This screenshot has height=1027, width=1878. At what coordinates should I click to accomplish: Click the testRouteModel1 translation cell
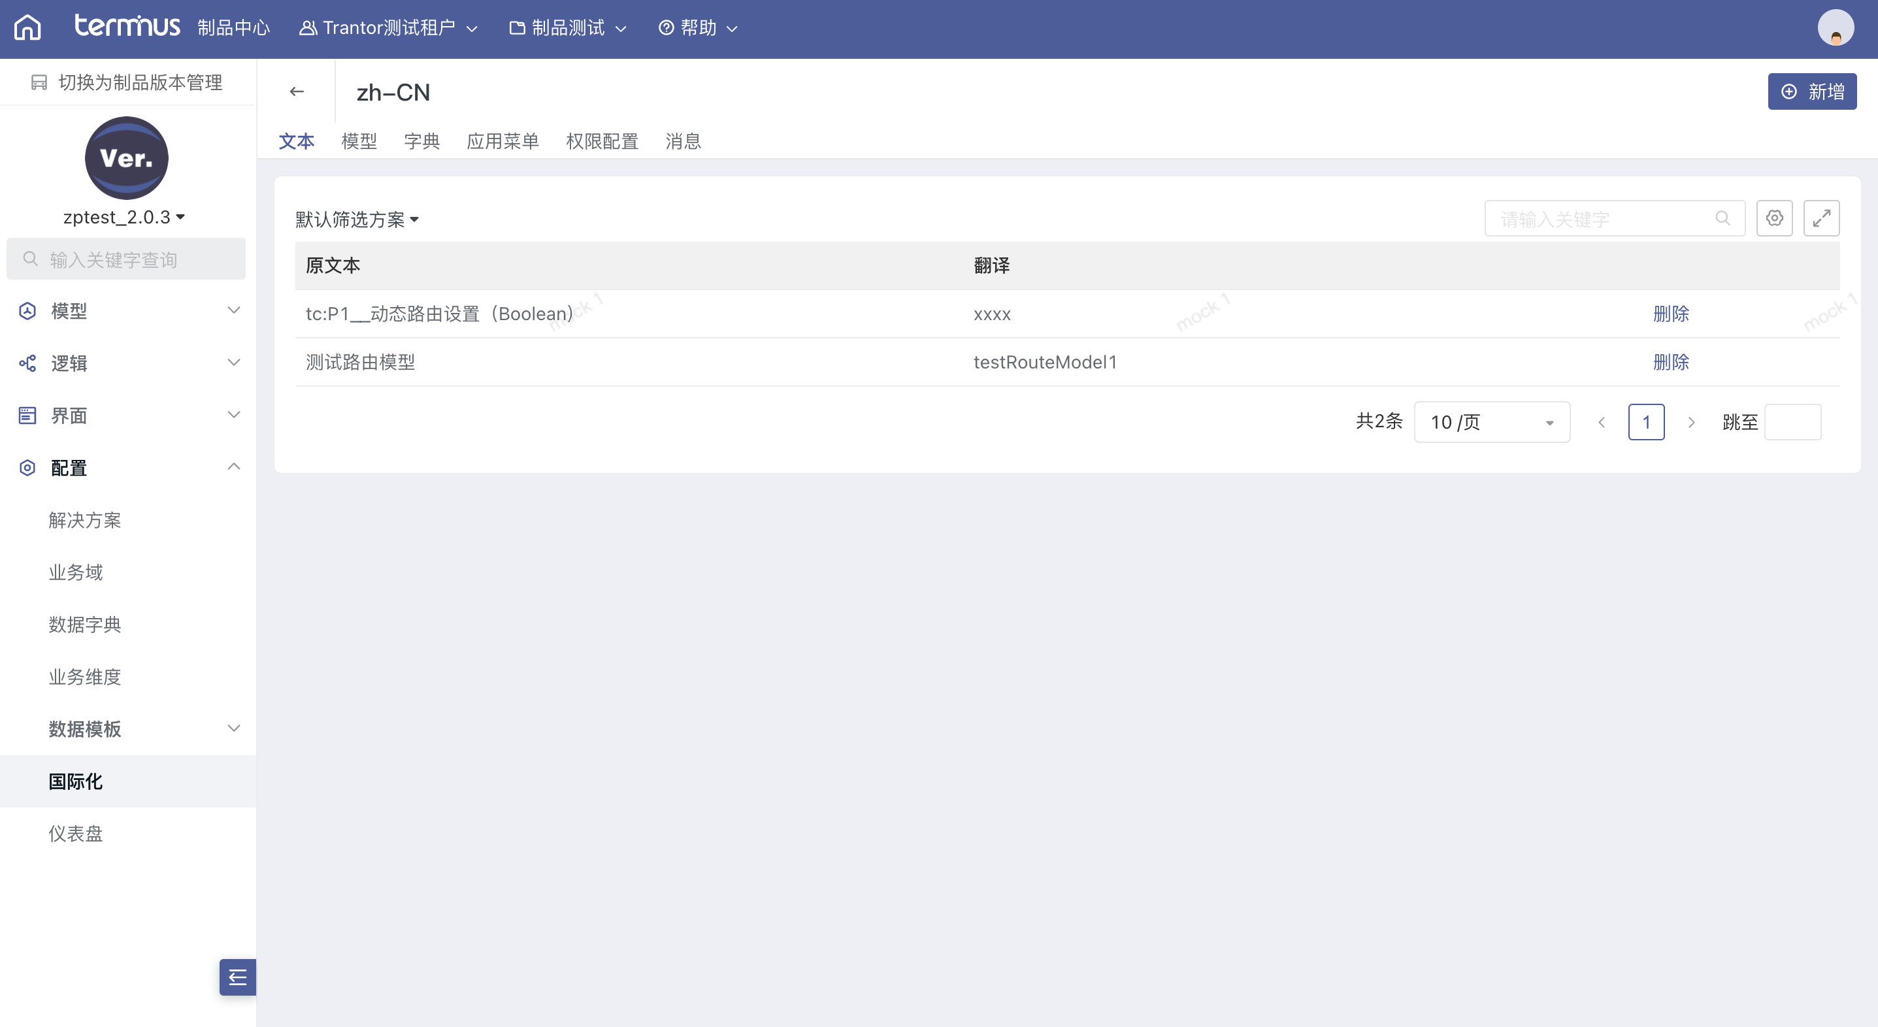(x=1045, y=362)
